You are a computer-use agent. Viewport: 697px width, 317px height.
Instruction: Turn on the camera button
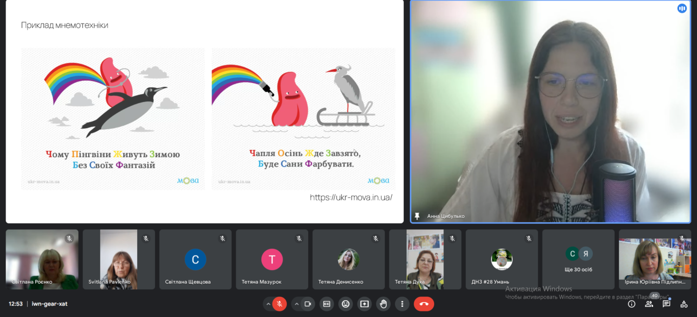(308, 304)
